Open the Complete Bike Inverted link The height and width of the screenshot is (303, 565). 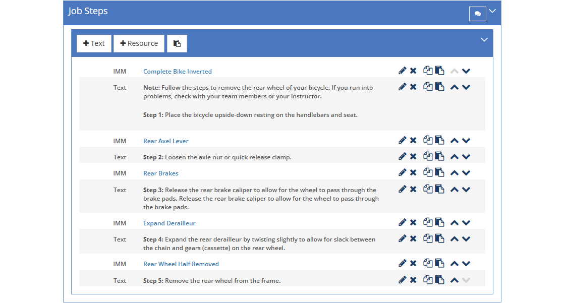coord(177,71)
